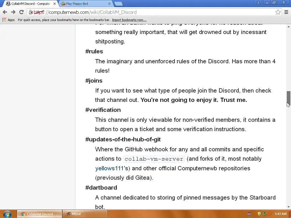Go back to the previous page

coord(5,12)
